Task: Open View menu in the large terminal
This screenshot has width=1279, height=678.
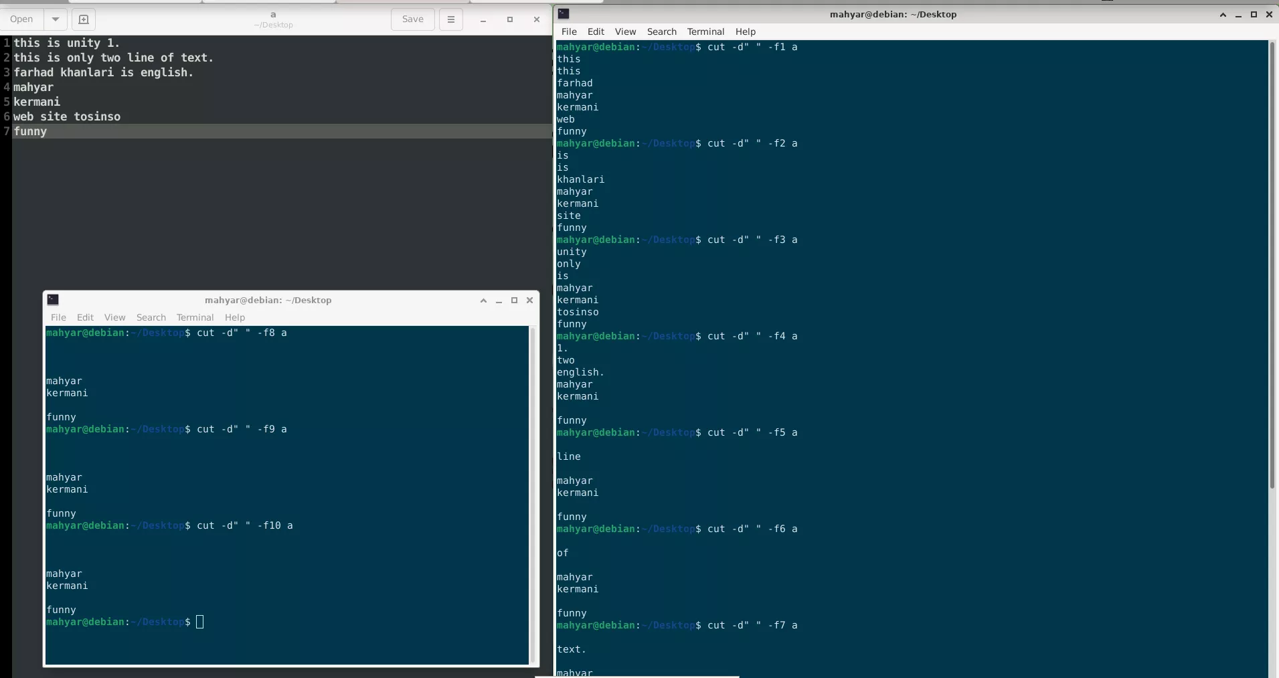Action: 625,31
